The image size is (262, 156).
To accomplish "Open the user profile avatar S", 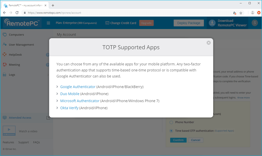I will point(255,23).
